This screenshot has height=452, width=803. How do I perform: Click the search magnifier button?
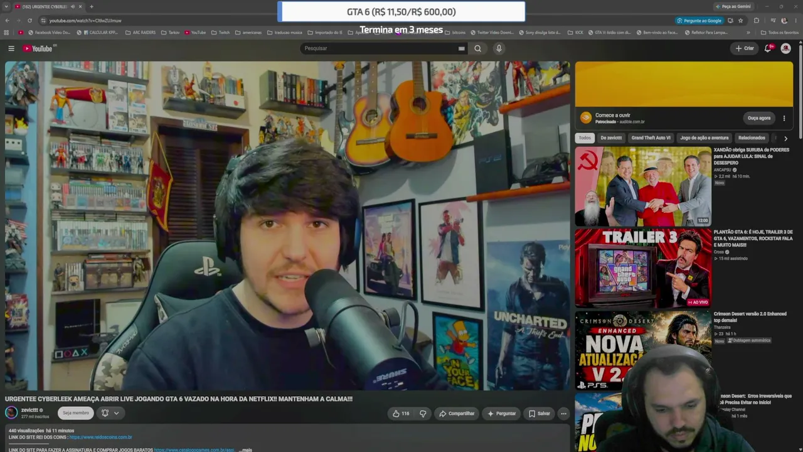tap(478, 48)
